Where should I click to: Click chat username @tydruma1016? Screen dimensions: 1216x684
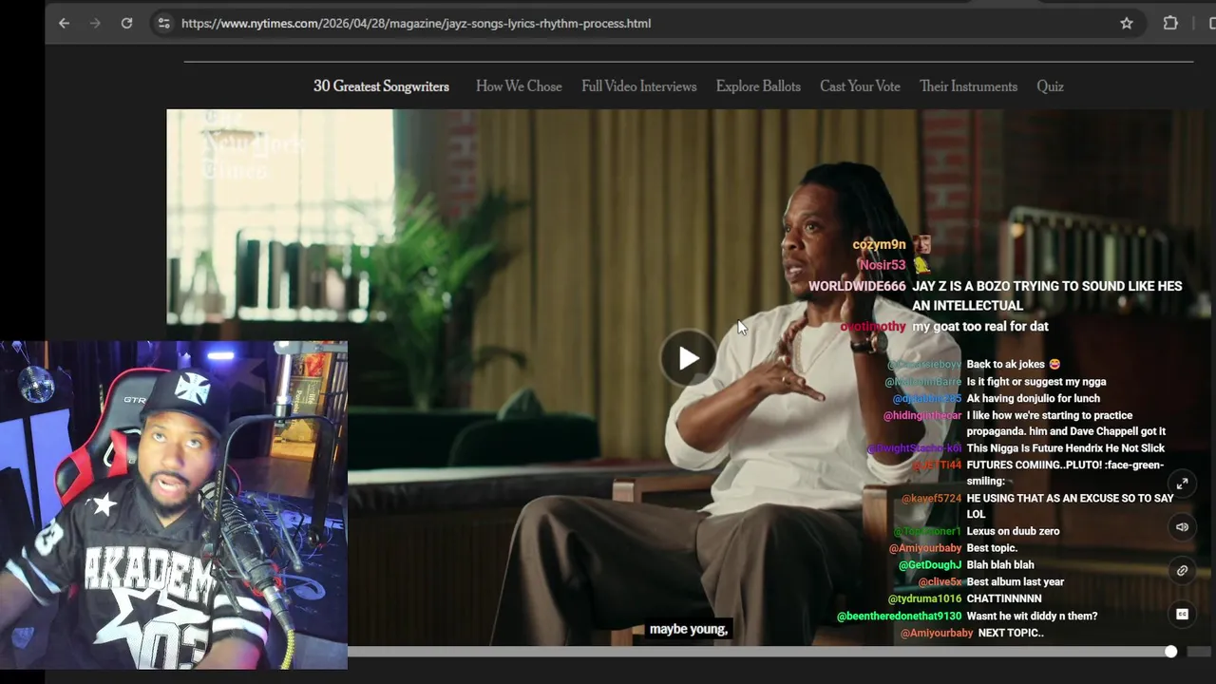click(x=924, y=599)
